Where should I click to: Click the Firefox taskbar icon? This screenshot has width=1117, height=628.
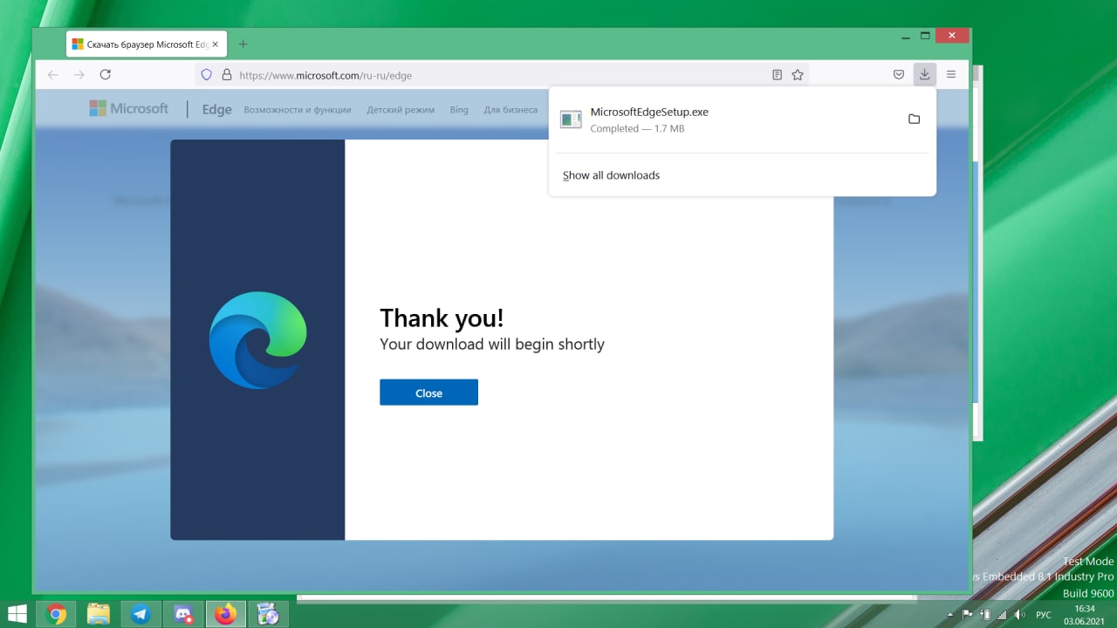pos(225,614)
